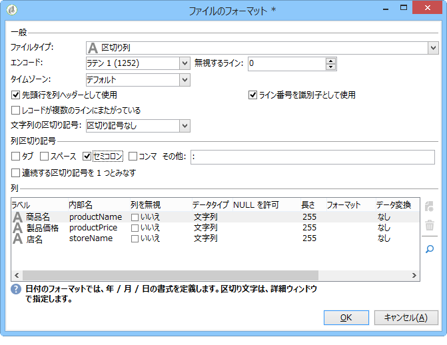Click the フォーマット column header

pos(350,204)
